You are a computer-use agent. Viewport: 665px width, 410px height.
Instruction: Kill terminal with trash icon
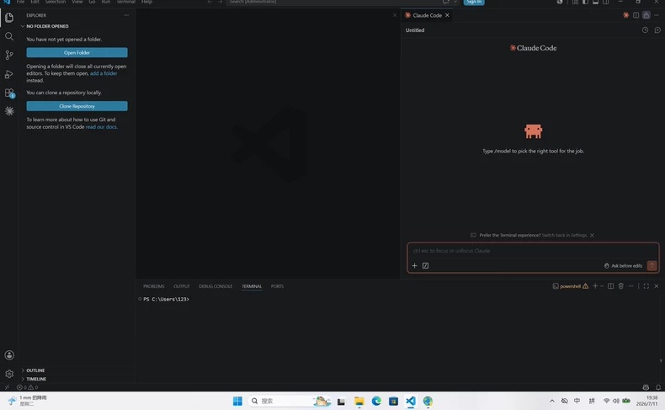621,286
